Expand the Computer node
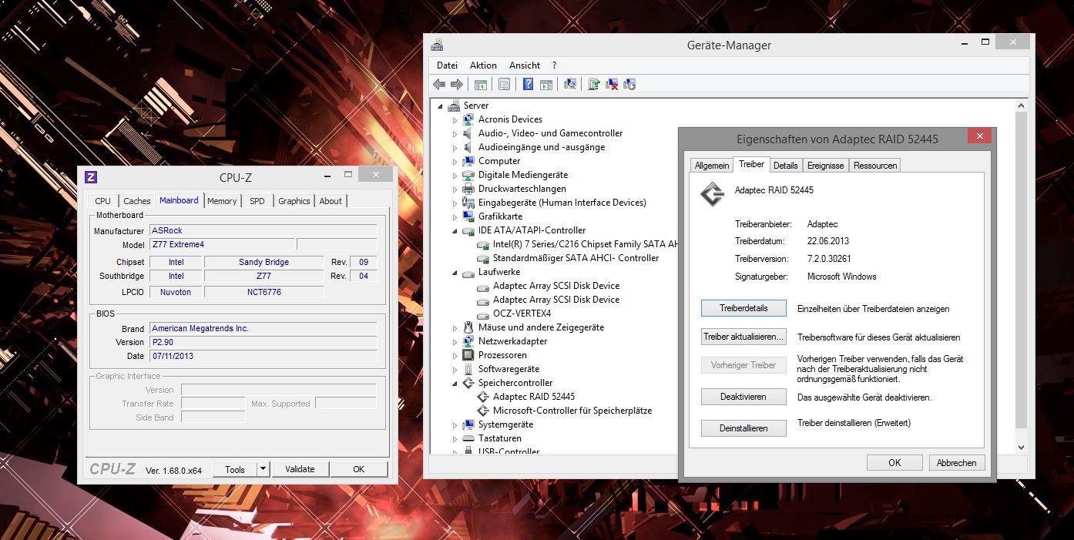Viewport: 1074px width, 540px height. tap(455, 162)
